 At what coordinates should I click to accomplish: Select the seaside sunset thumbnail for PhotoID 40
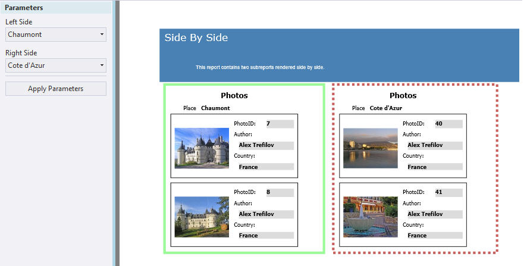(x=370, y=148)
